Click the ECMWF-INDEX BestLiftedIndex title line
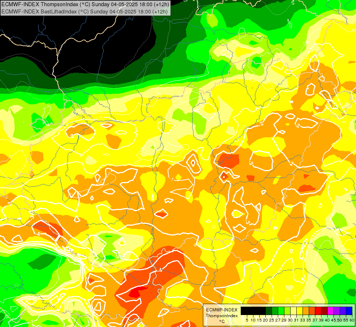356x327 pixels. pos(85,12)
